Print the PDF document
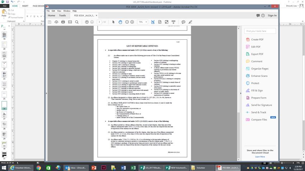Screen dimensions: 305x171 (x=63, y=22)
